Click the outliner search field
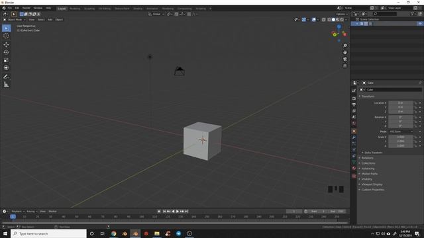424x238 pixels. (x=385, y=14)
